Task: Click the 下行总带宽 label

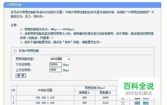Action: tap(24, 64)
